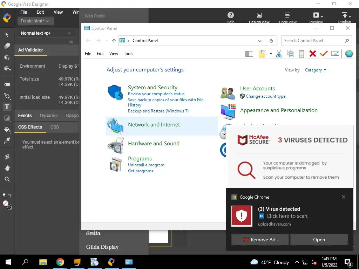Viewport: 359px width, 269px height.
Task: Click the Preview play icon
Action: coord(316,15)
